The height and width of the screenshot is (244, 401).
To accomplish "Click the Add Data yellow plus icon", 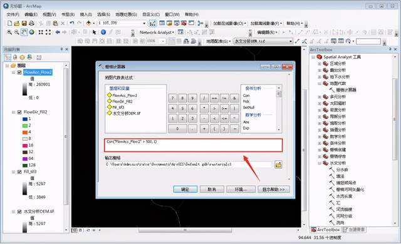I will 88,24.
